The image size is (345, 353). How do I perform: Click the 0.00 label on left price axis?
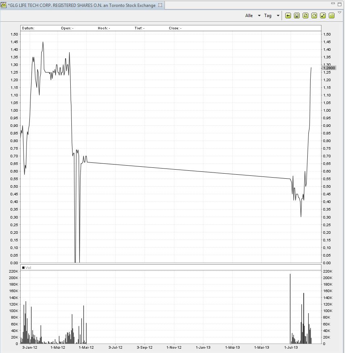14,263
